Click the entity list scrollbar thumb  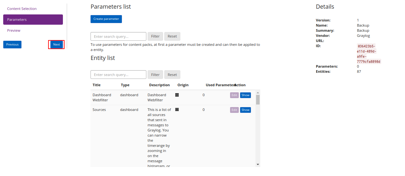(258, 100)
